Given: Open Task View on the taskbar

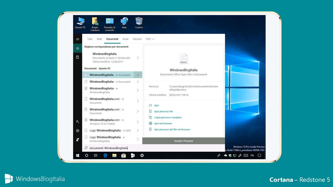Looking at the screenshot, I should point(96,156).
